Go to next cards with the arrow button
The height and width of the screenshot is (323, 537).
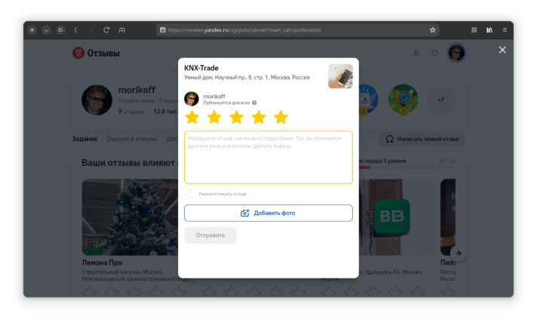click(459, 253)
